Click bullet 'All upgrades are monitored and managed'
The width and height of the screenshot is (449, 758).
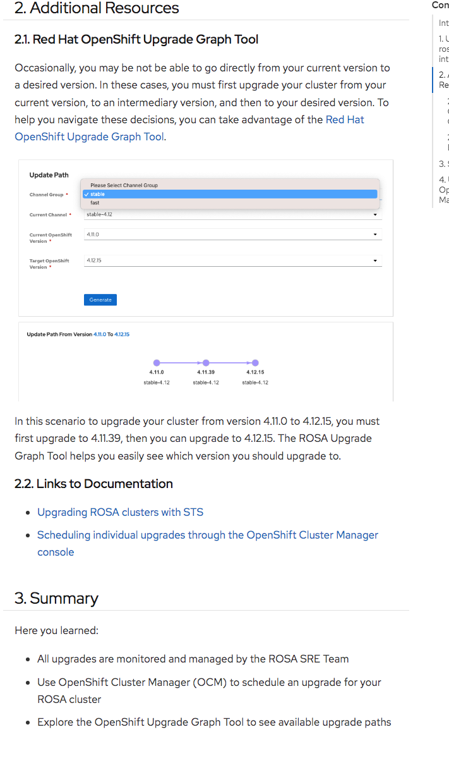193,659
